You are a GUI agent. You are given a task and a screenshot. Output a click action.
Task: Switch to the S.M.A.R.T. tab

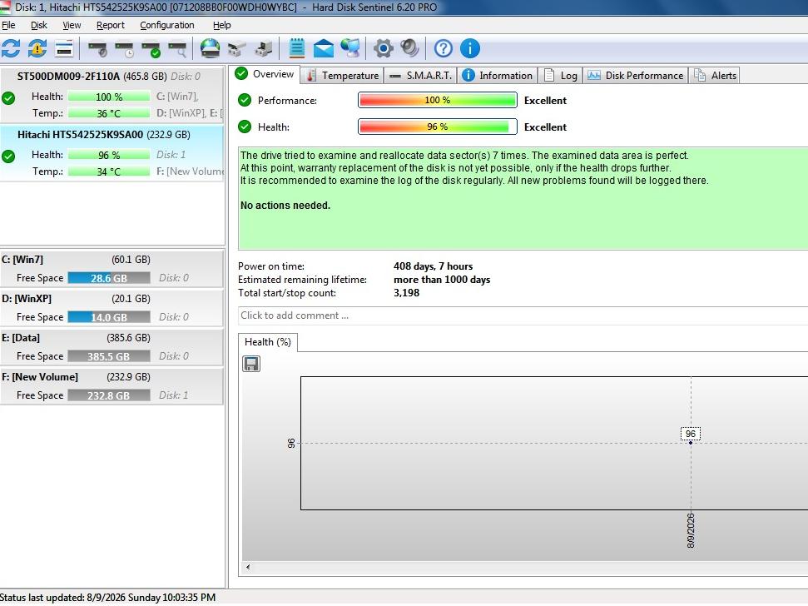420,75
